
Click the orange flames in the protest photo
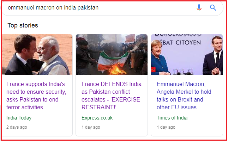click(x=116, y=69)
